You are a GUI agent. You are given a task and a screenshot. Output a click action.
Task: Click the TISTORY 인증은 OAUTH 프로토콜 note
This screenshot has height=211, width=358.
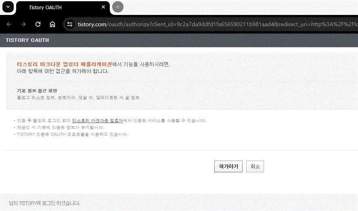(x=73, y=134)
